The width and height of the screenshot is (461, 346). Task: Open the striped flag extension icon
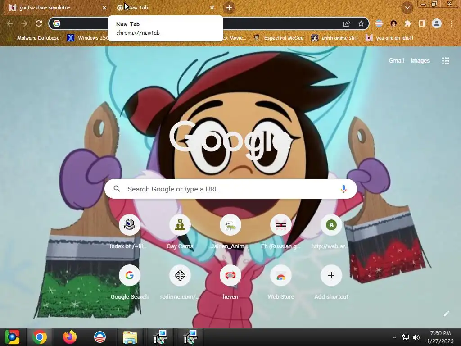coord(379,23)
